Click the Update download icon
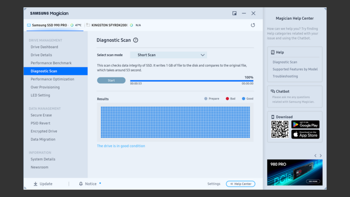Viewport: 350px width, 197px height. pyautogui.click(x=36, y=184)
